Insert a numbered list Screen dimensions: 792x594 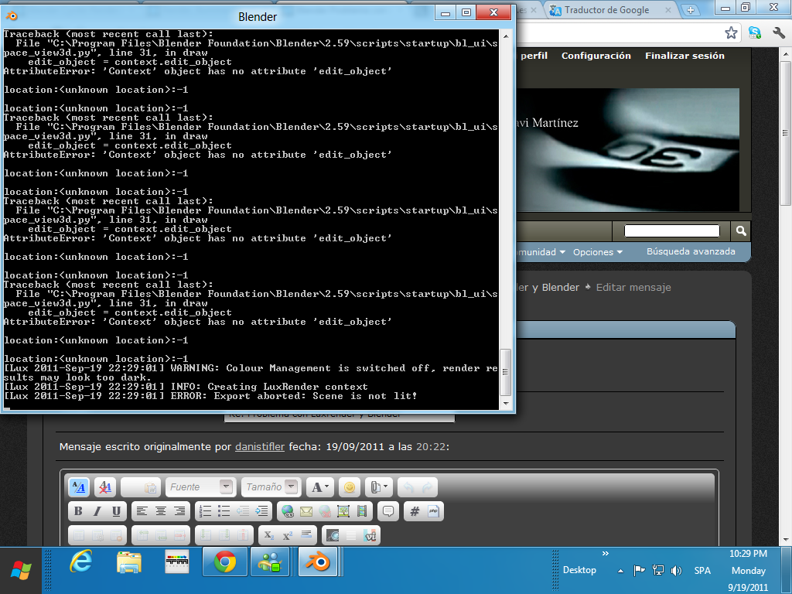(x=206, y=511)
